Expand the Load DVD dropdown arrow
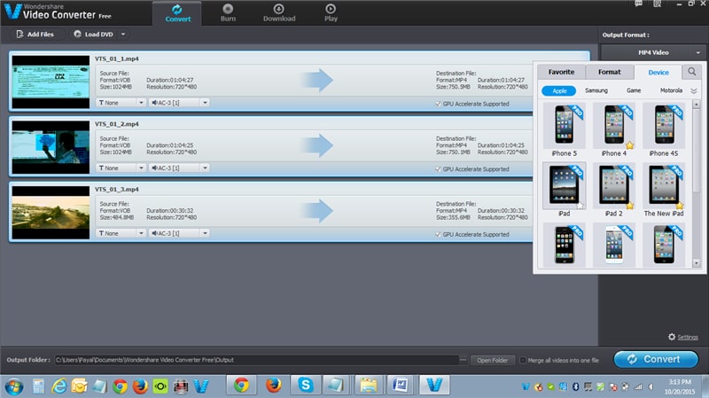The image size is (709, 398). pyautogui.click(x=123, y=35)
